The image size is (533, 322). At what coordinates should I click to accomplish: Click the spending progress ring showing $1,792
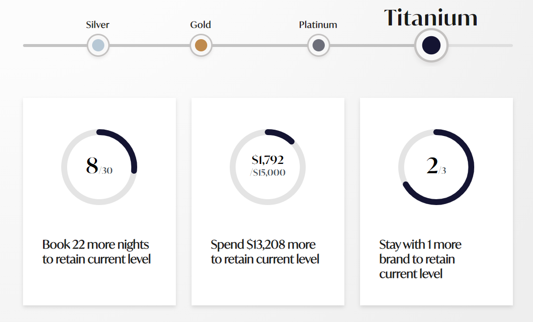(x=267, y=167)
